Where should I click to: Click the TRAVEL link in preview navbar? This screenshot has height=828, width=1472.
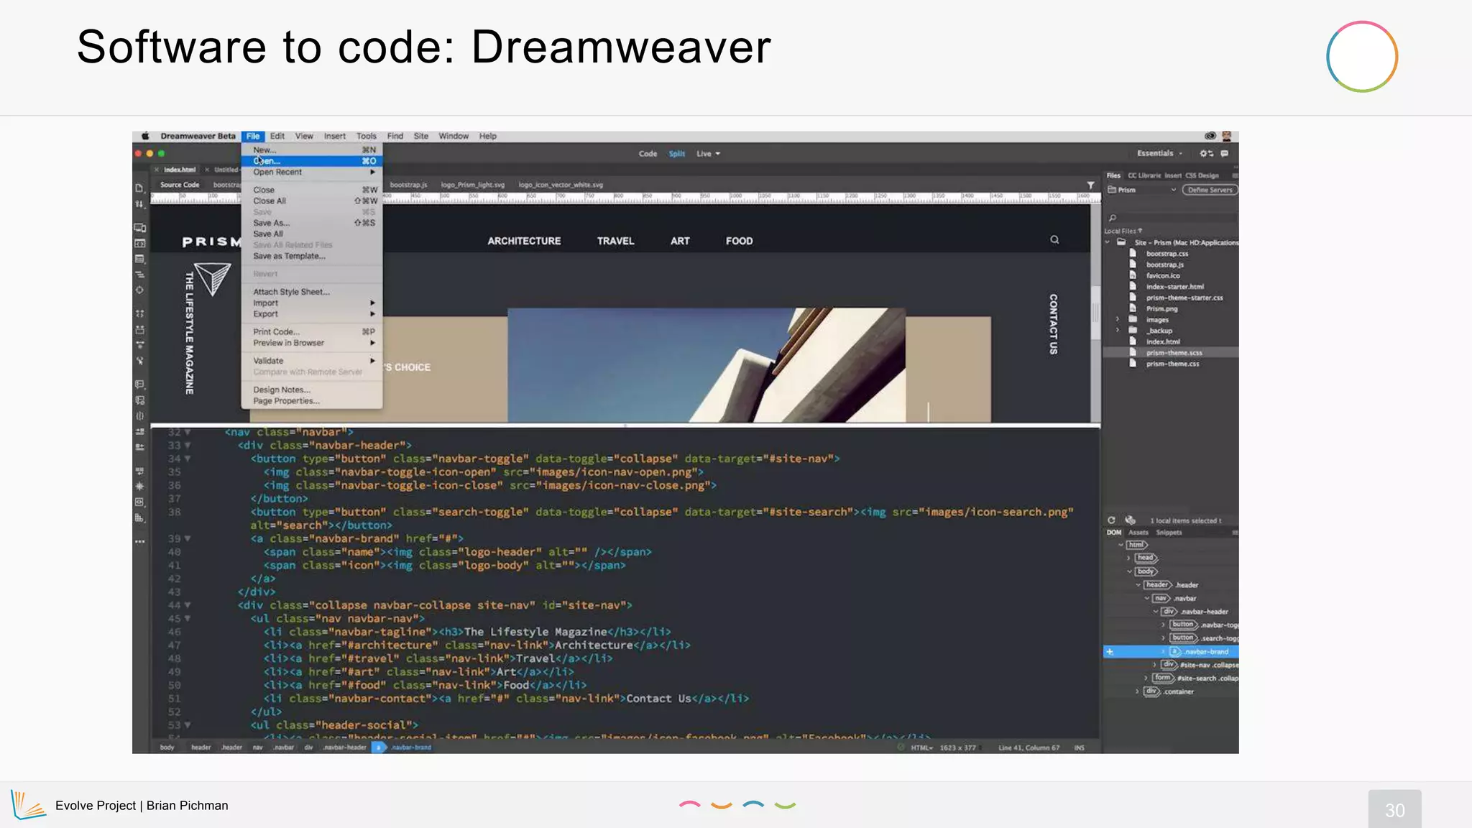(615, 241)
